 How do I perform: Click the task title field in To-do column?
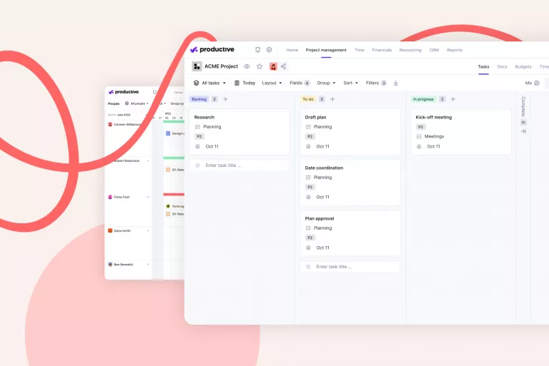(x=350, y=267)
